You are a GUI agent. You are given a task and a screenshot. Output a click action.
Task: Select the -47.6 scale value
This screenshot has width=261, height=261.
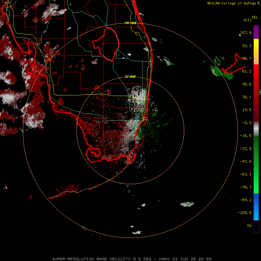coord(246,162)
